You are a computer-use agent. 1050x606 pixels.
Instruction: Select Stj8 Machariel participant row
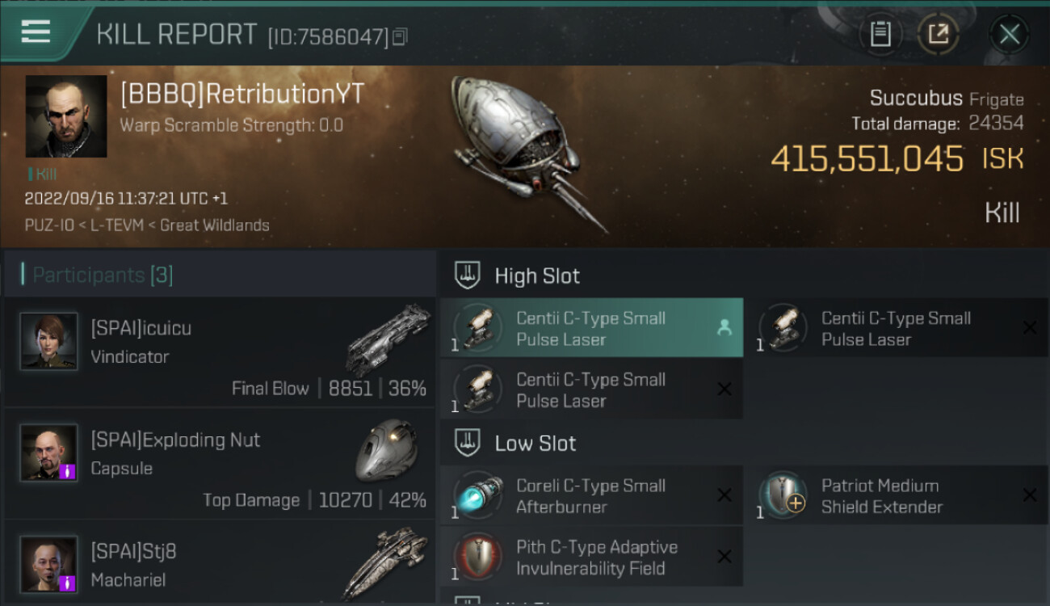coord(220,563)
